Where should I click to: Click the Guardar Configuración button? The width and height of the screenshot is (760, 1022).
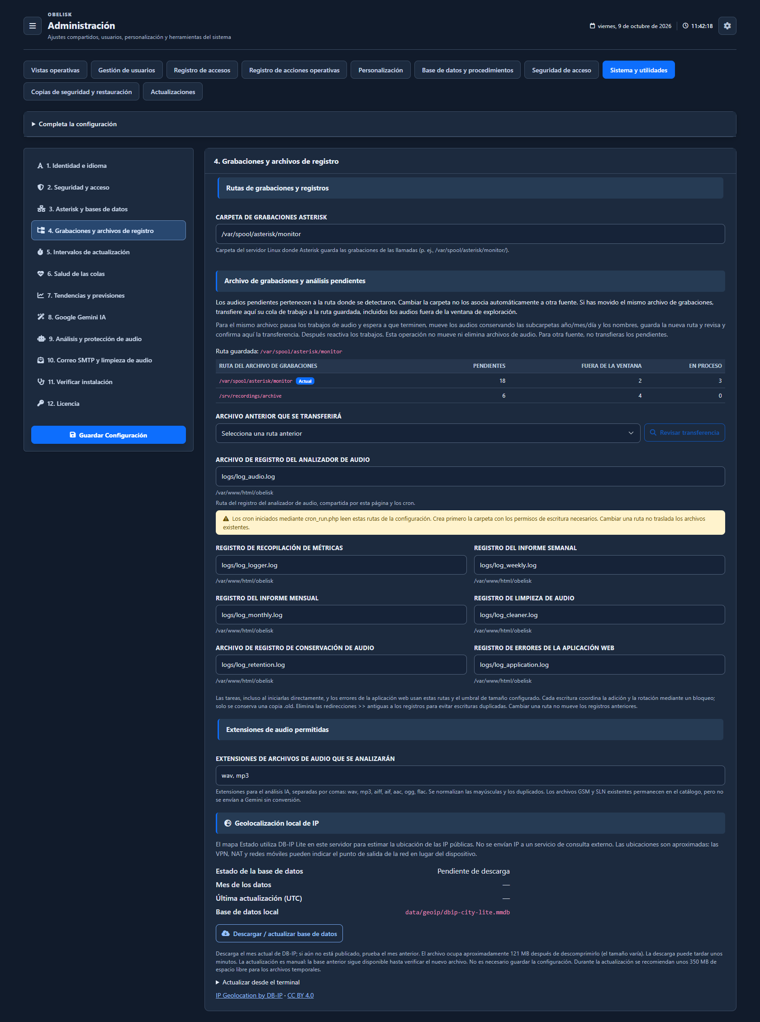pyautogui.click(x=109, y=435)
